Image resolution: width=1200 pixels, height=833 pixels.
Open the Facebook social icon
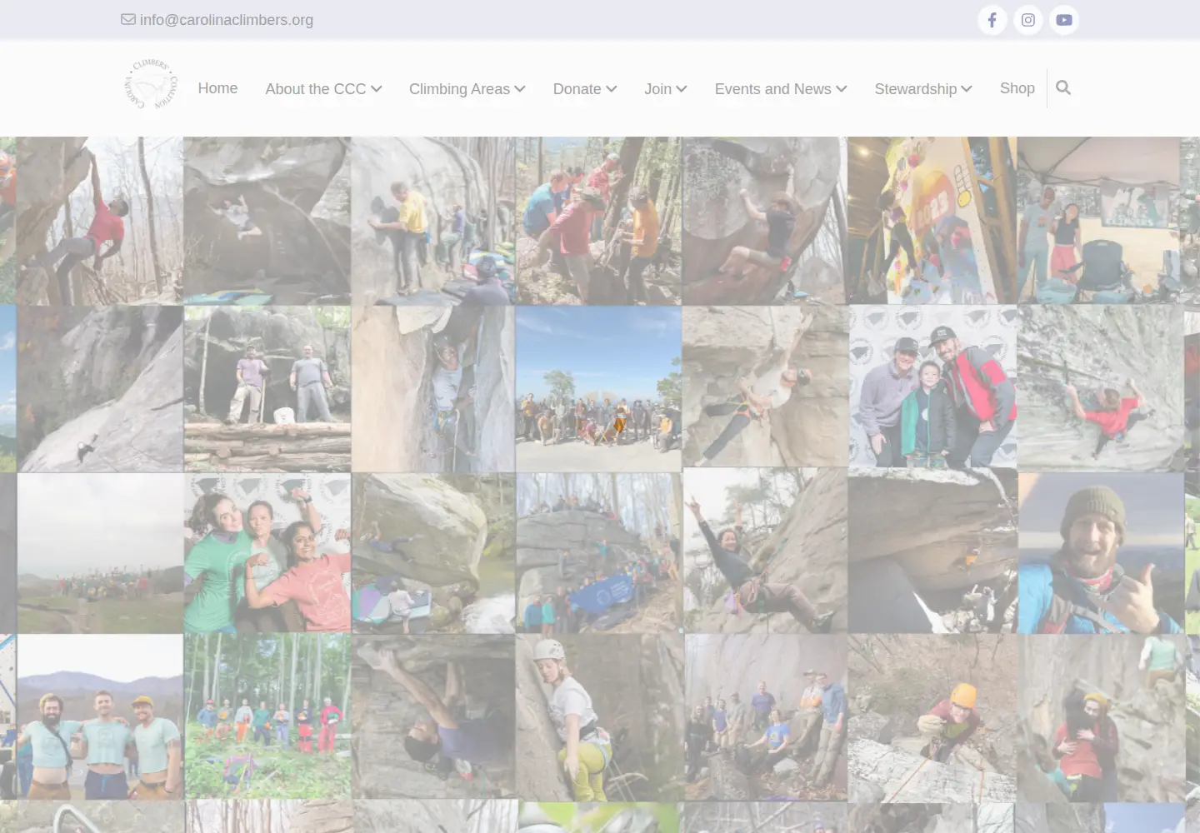(992, 20)
